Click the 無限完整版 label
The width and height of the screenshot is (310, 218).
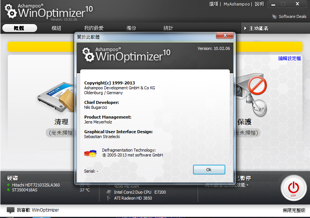coord(294,210)
